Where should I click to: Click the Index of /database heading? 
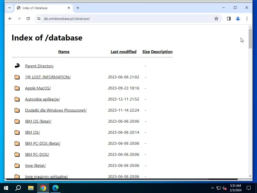(47, 38)
